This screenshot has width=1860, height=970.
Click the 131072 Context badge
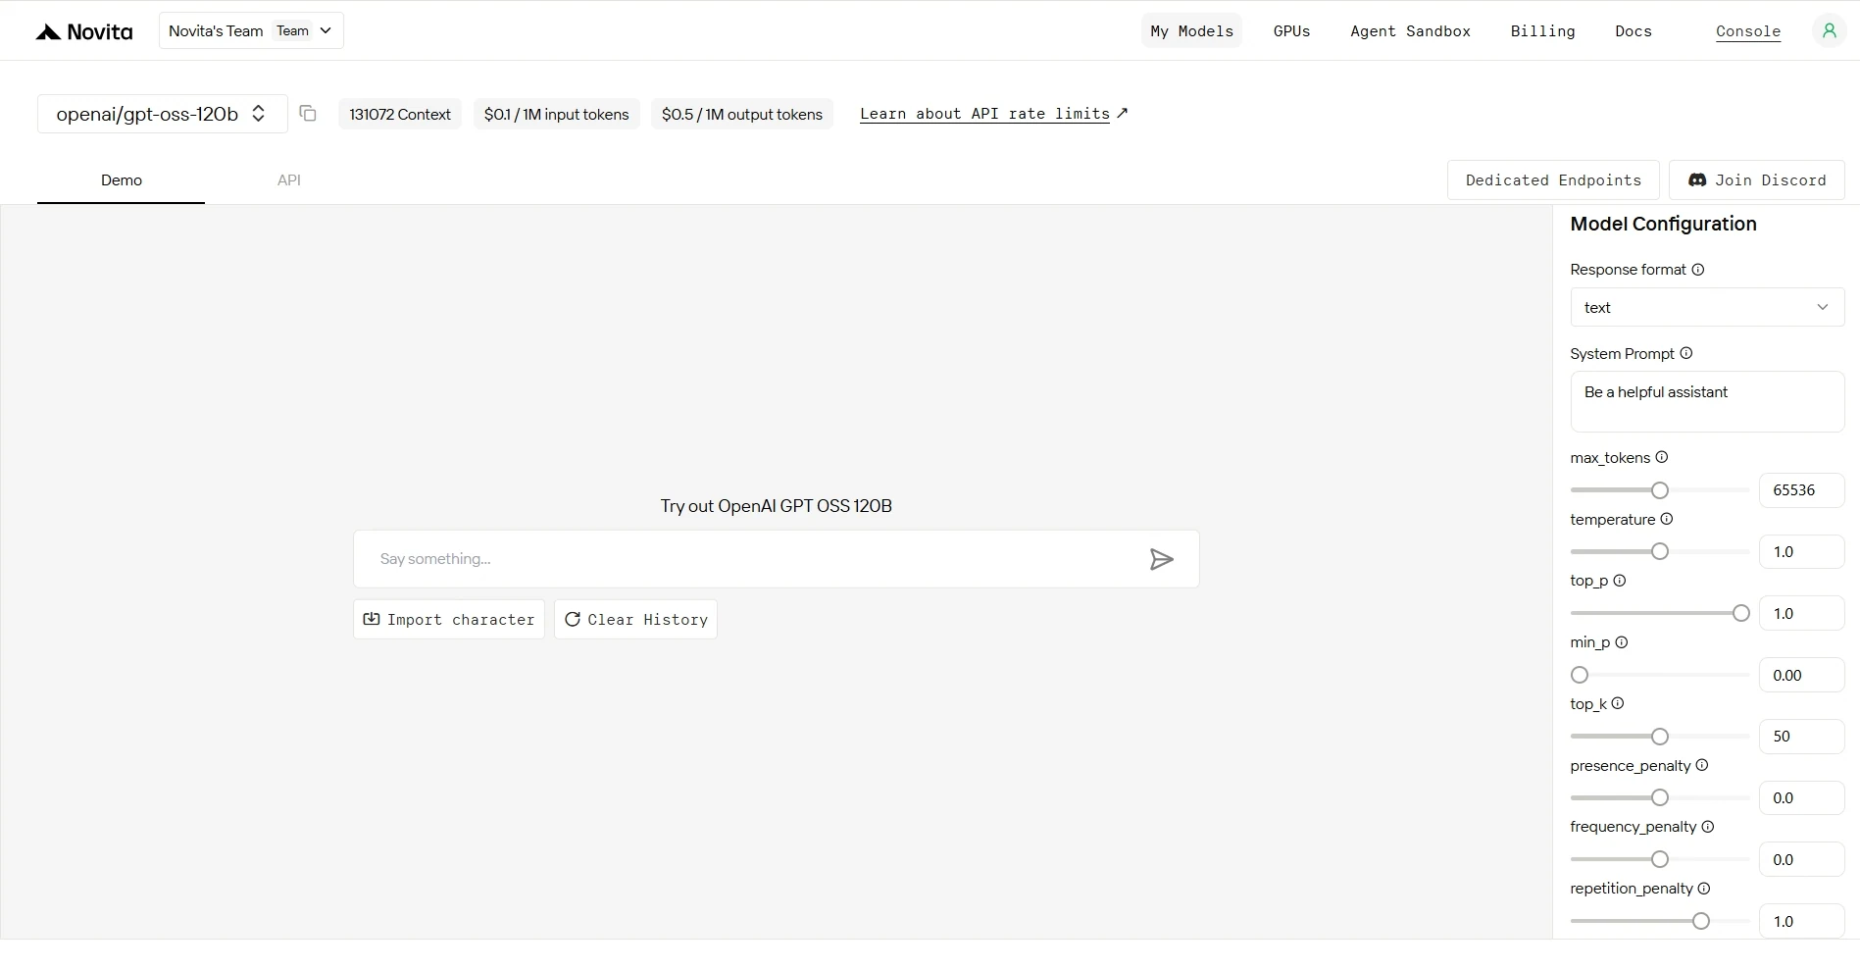pos(400,114)
